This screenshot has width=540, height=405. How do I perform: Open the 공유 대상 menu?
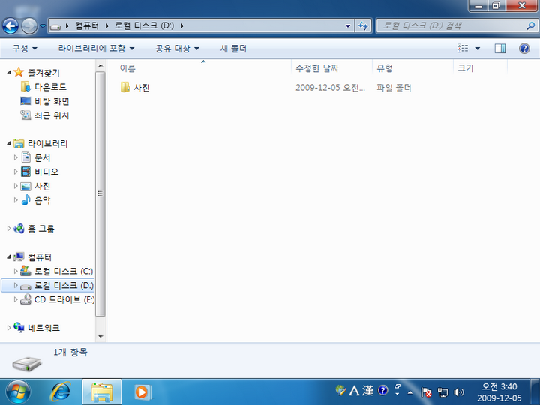pos(177,49)
